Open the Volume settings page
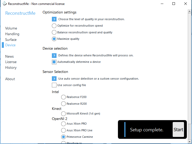Image resolution: width=192 pixels, height=144 pixels. pos(11,28)
